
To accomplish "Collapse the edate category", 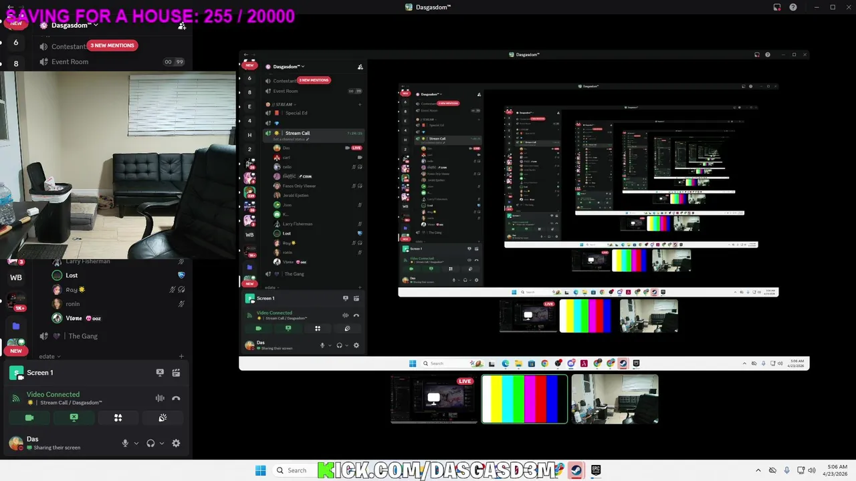I will click(49, 356).
